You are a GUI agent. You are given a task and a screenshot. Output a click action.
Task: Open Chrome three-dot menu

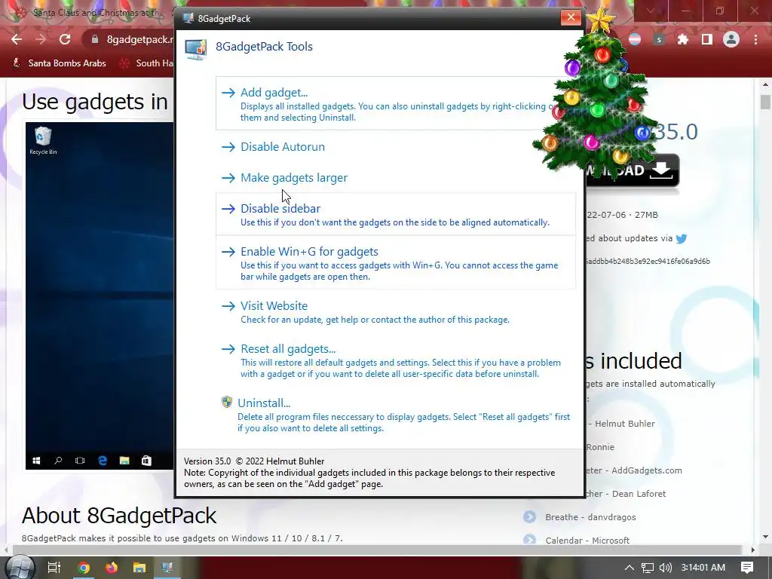tap(755, 39)
